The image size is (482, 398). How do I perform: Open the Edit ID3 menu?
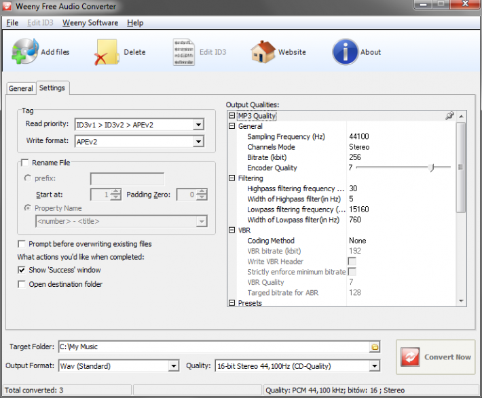click(40, 23)
